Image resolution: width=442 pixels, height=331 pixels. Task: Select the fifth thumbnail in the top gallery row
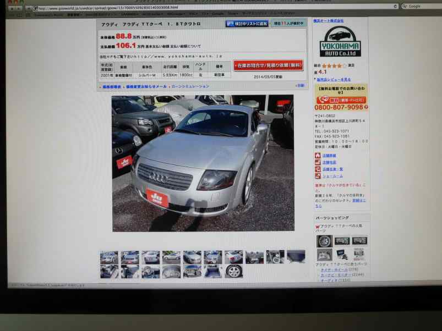192,257
